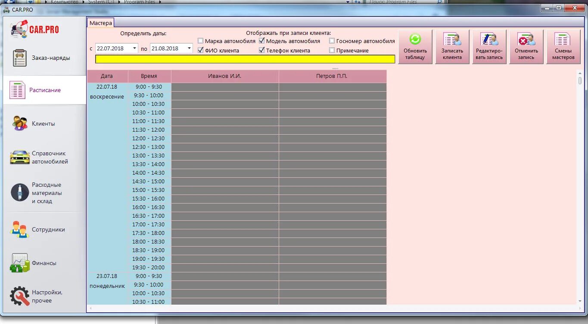Click CAR.PRO title bar app icon

pyautogui.click(x=6, y=9)
